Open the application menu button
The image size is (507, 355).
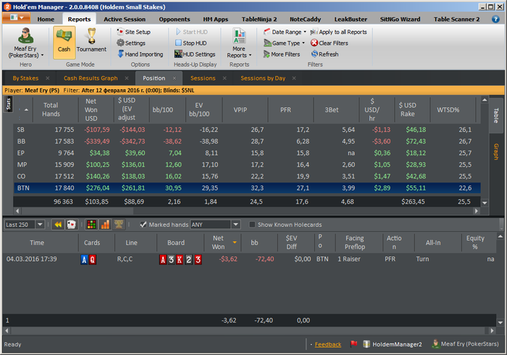(16, 17)
